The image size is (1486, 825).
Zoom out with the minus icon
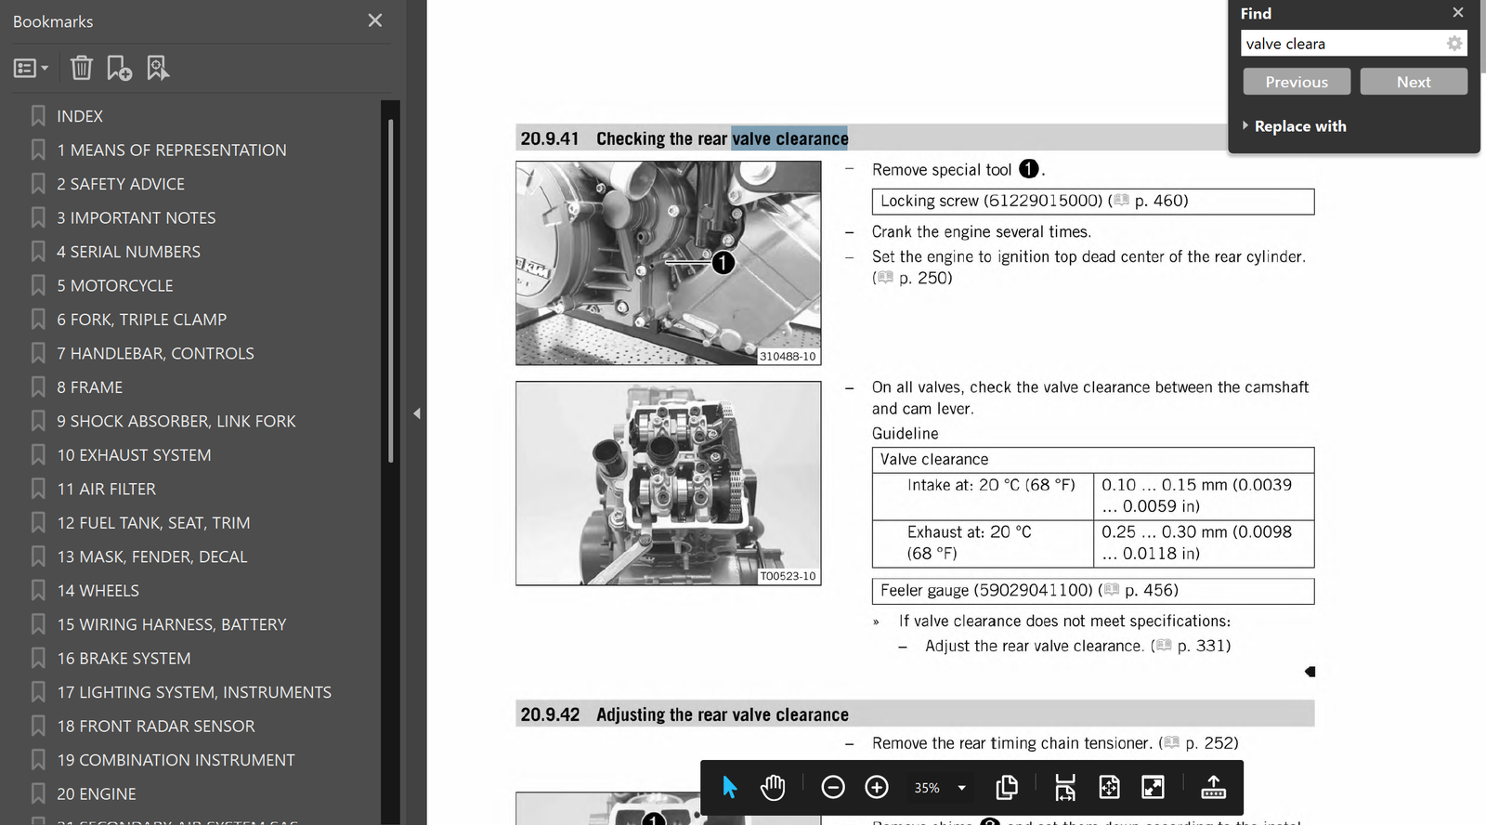tap(833, 788)
